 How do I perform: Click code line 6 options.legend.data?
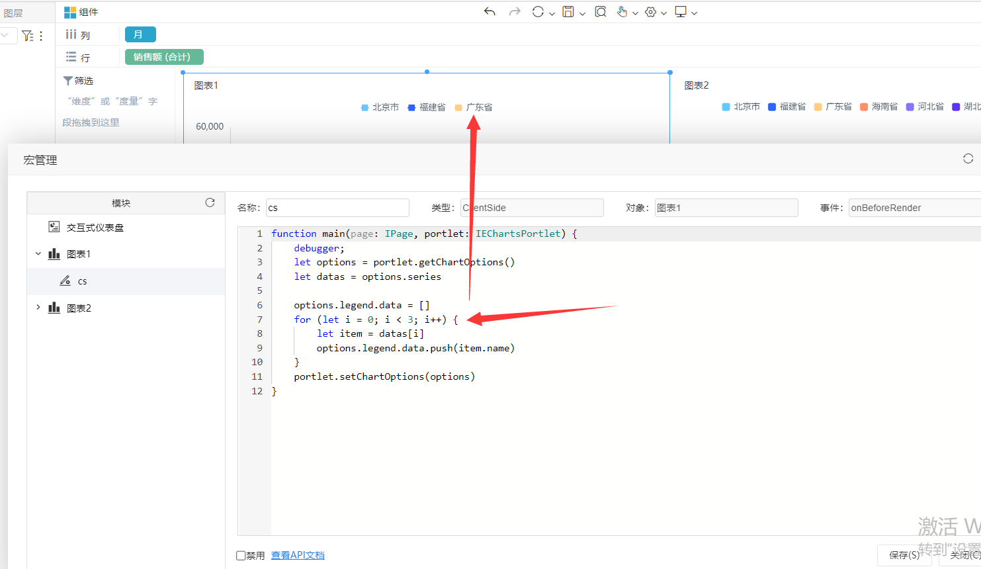362,305
